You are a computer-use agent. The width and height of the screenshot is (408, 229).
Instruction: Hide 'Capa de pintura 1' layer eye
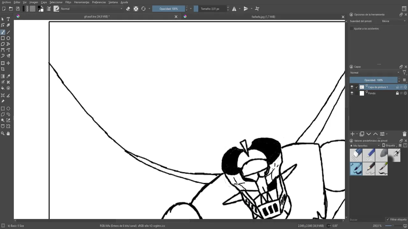click(x=352, y=87)
